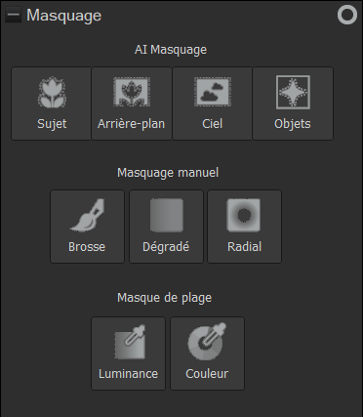Click the Couleur color wheel eyedropper icon

[x=207, y=342]
